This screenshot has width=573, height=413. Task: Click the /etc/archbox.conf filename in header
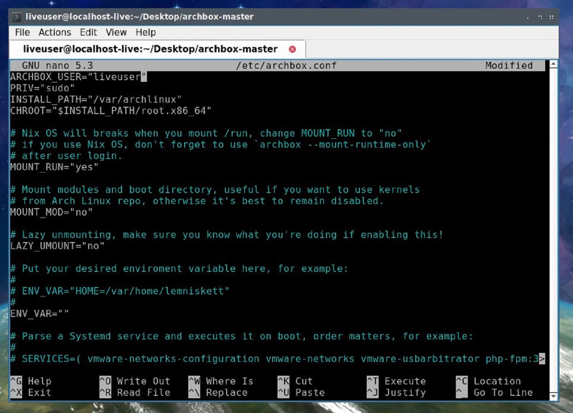tap(286, 65)
